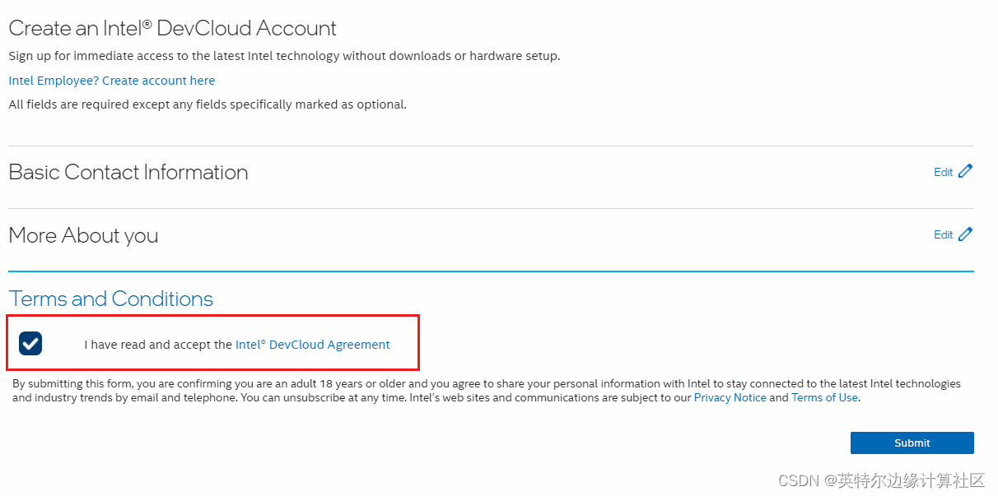Click the pencil icon beside More About you
This screenshot has width=998, height=496.
coord(965,234)
